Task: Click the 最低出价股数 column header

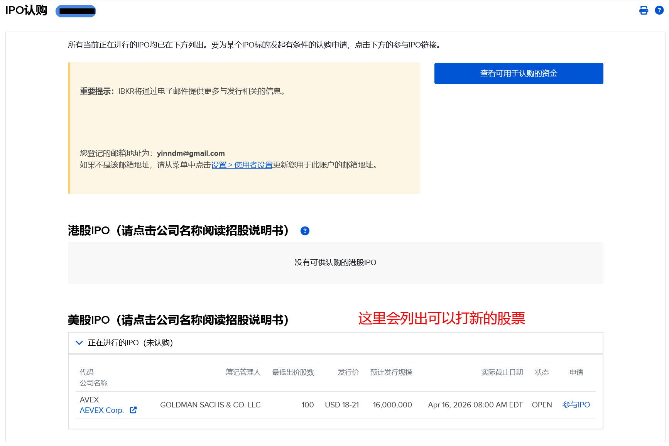Action: pos(292,372)
